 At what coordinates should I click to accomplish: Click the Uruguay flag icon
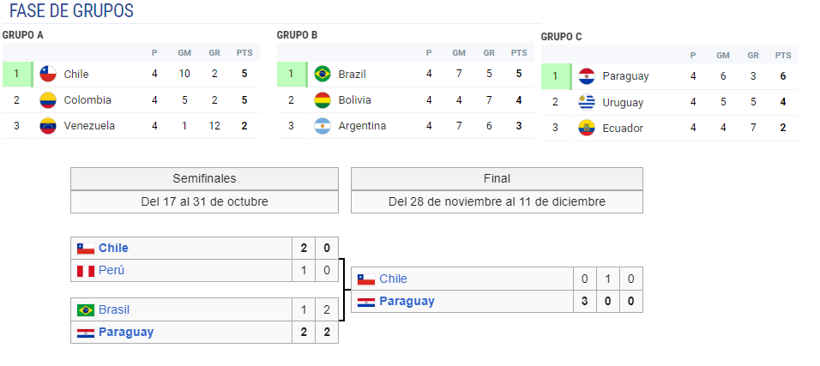587,102
